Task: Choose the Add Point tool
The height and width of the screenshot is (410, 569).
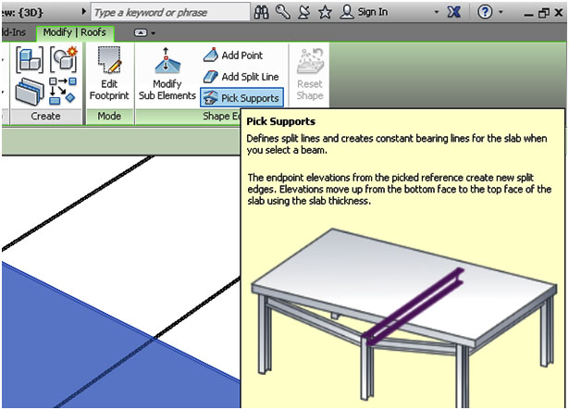Action: 233,56
